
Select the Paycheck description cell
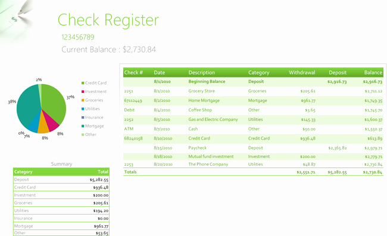coord(198,148)
